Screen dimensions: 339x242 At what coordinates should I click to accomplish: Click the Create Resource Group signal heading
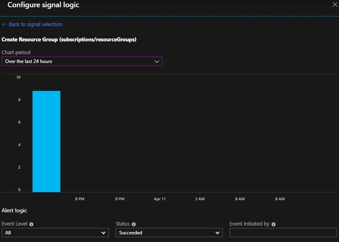coord(69,40)
